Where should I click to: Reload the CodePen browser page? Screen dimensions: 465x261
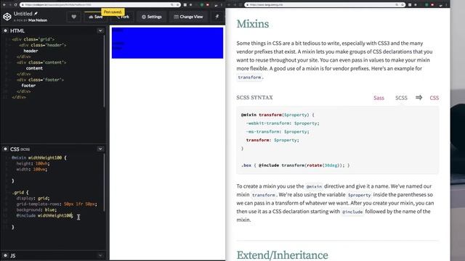point(15,5)
